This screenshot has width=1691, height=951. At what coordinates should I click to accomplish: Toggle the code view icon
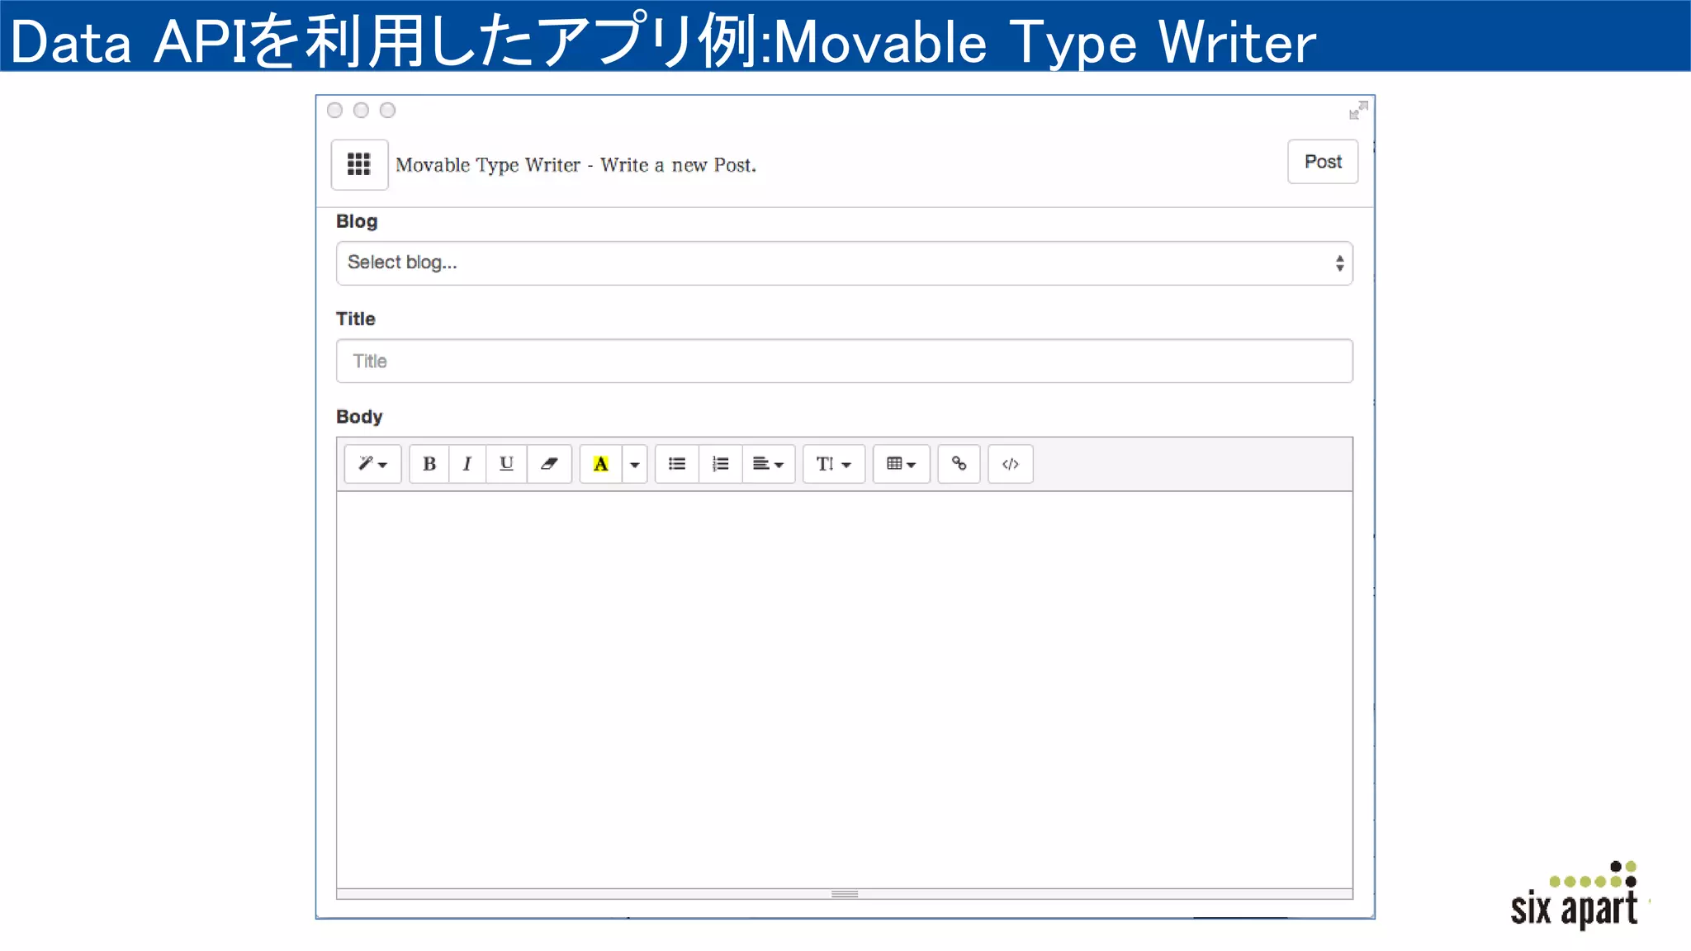click(x=1011, y=464)
